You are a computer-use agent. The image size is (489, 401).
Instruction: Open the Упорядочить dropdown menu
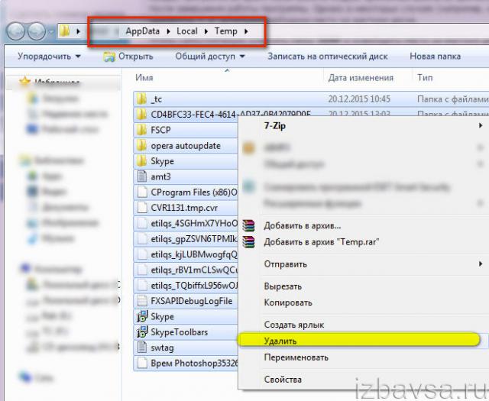click(x=49, y=57)
